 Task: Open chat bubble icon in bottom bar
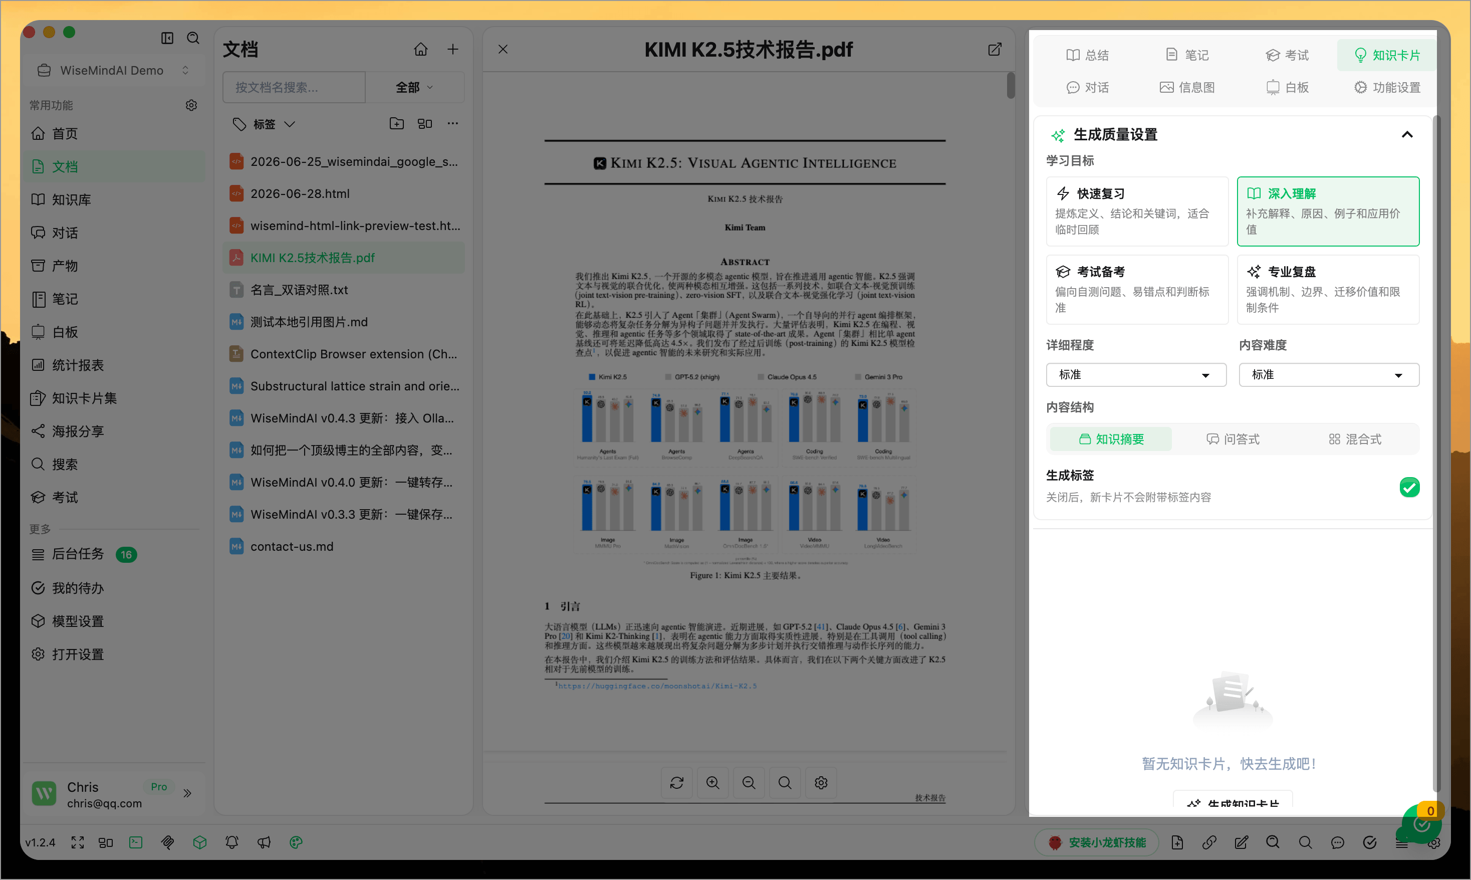1338,842
